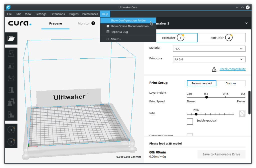The image size is (256, 168).
Task: Select the Mirror tool icon
Action: tap(11, 90)
